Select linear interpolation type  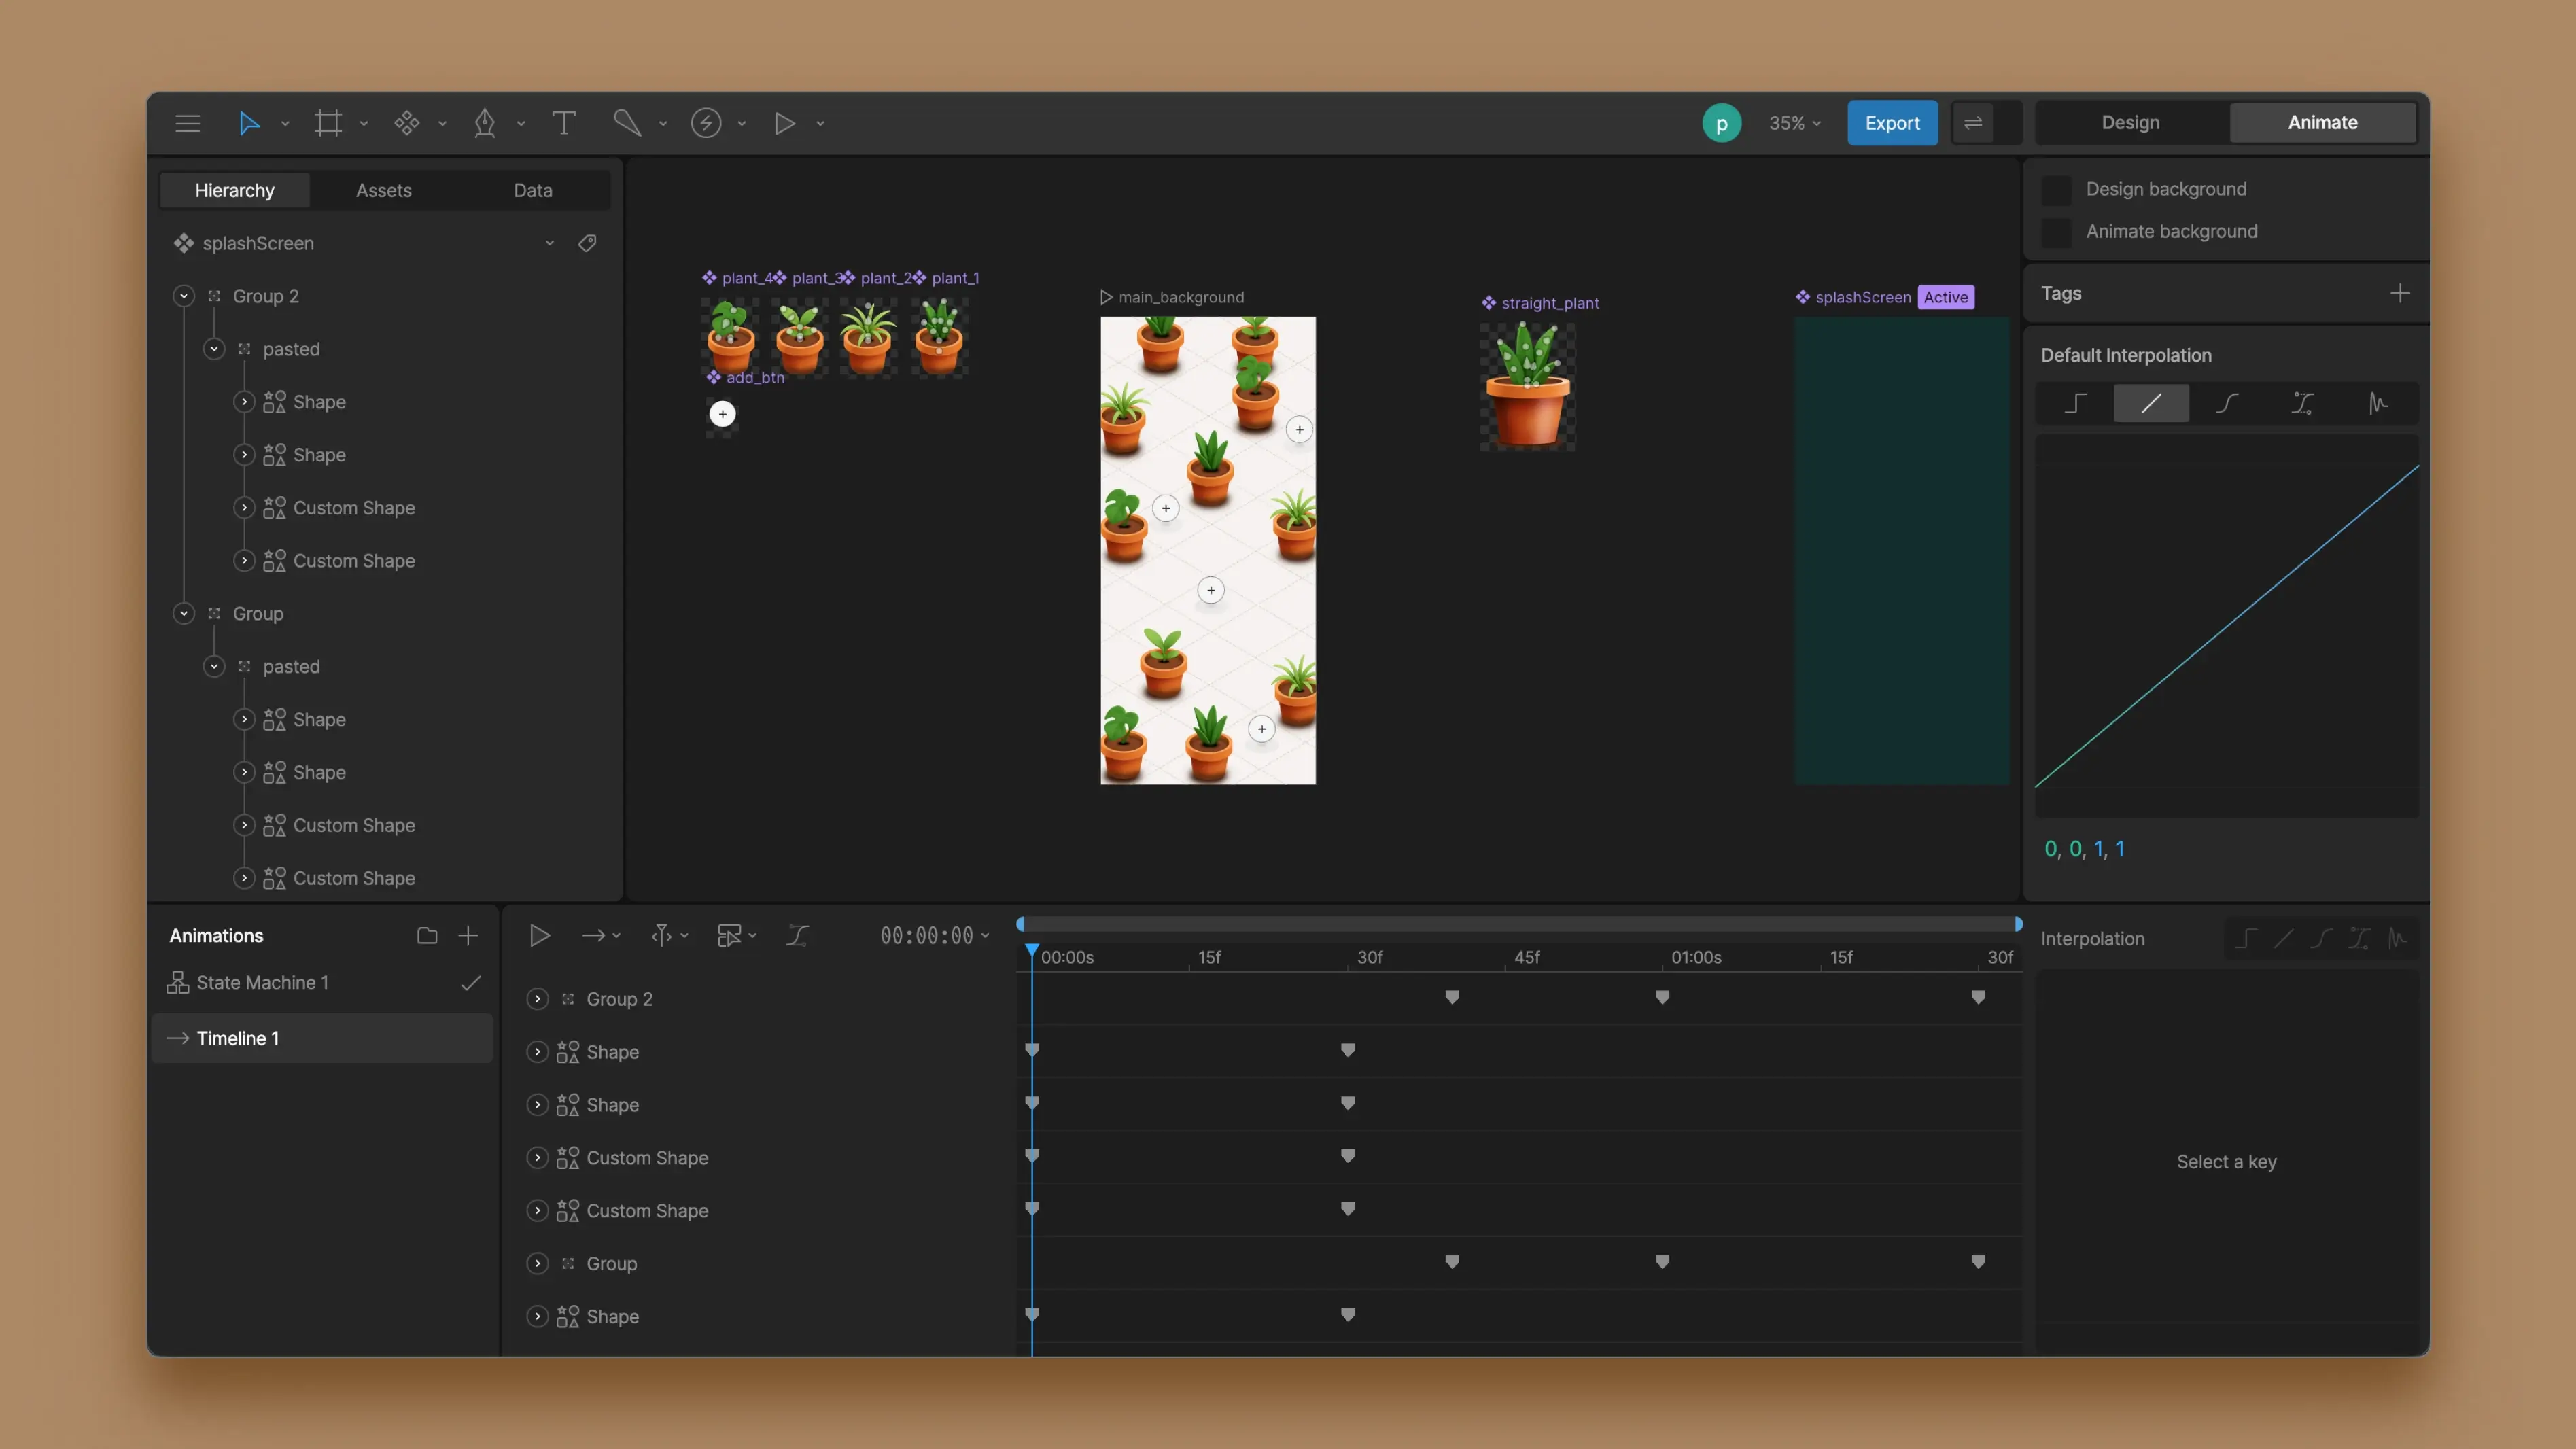point(2151,403)
